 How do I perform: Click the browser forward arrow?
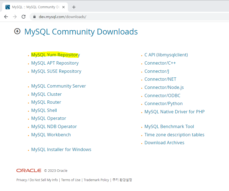point(15,17)
